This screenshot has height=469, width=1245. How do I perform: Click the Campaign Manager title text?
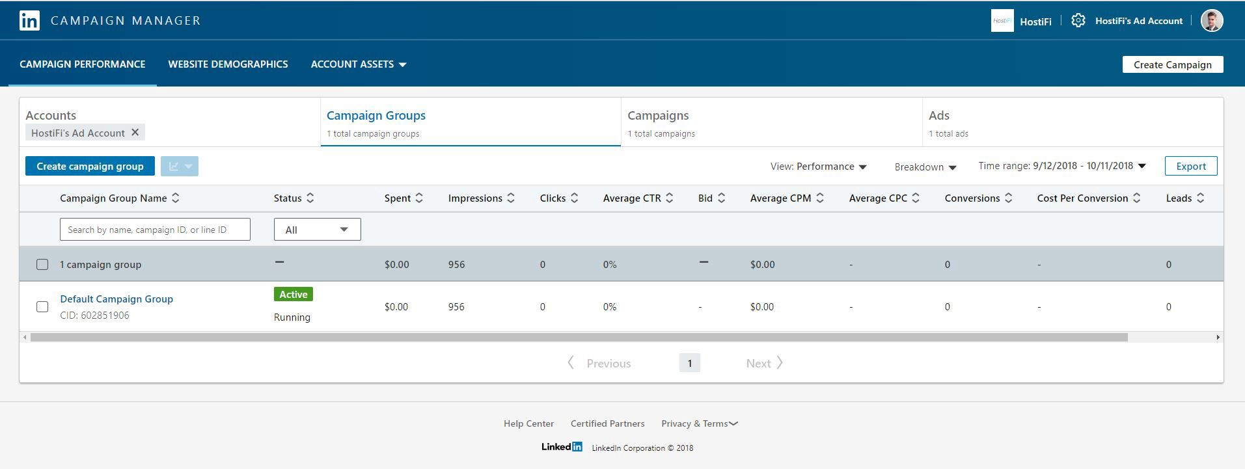point(126,20)
